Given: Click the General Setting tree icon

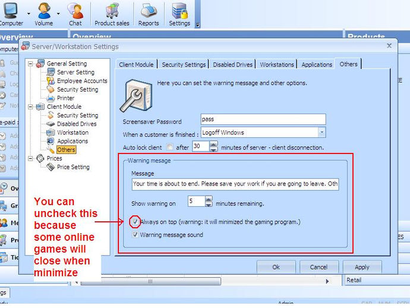Looking at the screenshot, I should click(x=40, y=64).
